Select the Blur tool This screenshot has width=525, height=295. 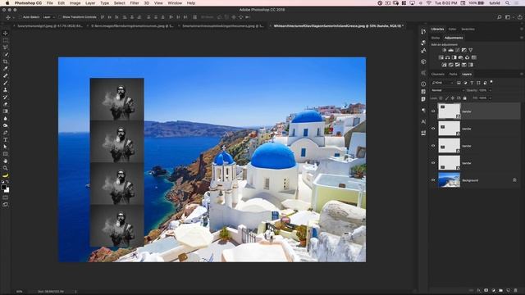[x=6, y=118]
